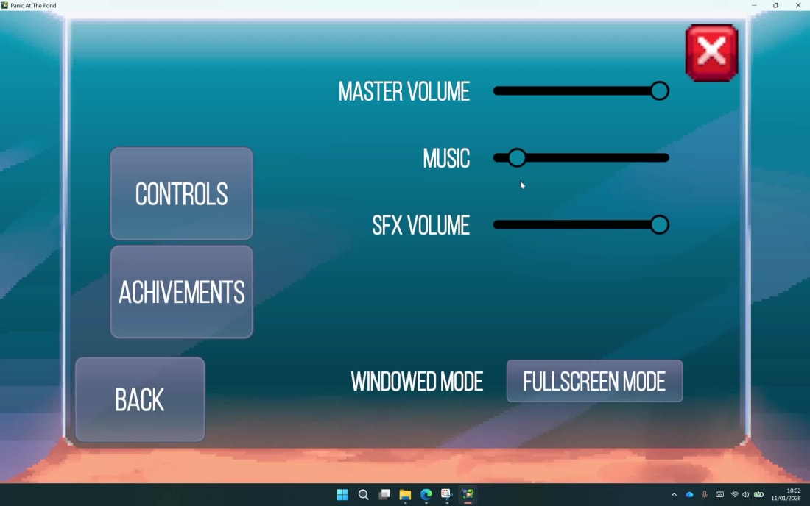Click the Music volume slider handle
Image resolution: width=810 pixels, height=506 pixels.
[x=517, y=158]
